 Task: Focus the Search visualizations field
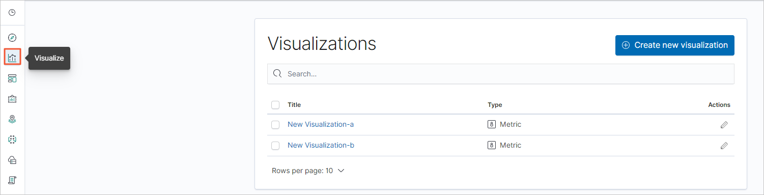point(500,74)
